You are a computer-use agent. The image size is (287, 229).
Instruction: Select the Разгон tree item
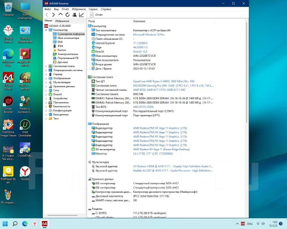tap(60, 50)
